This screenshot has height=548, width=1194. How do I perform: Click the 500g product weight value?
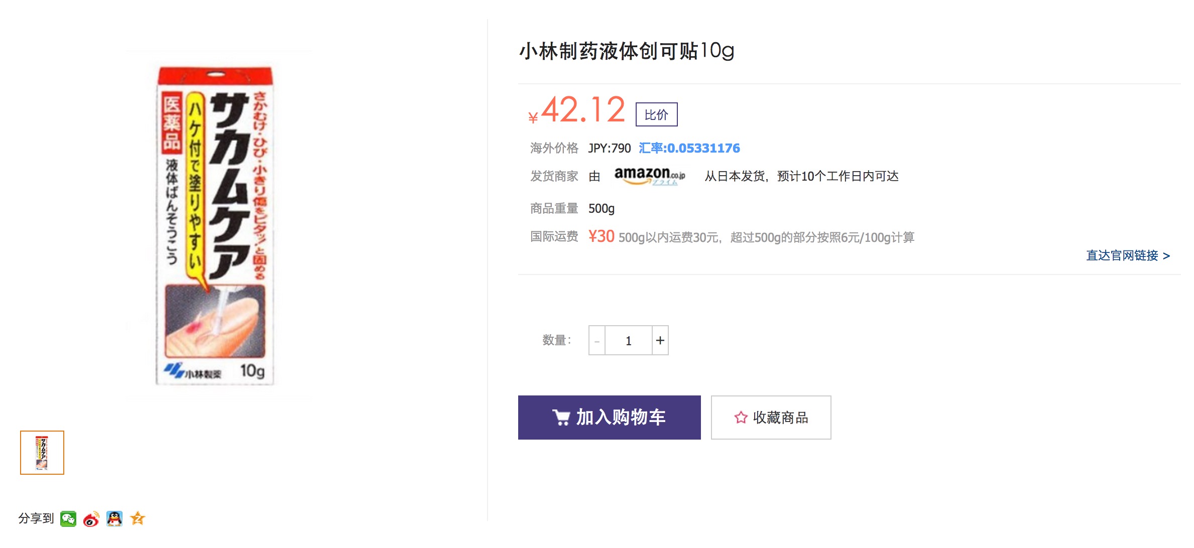pos(601,208)
